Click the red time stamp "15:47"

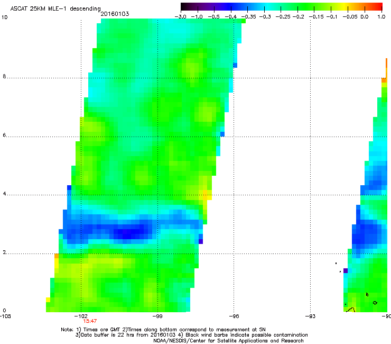pyautogui.click(x=90, y=321)
